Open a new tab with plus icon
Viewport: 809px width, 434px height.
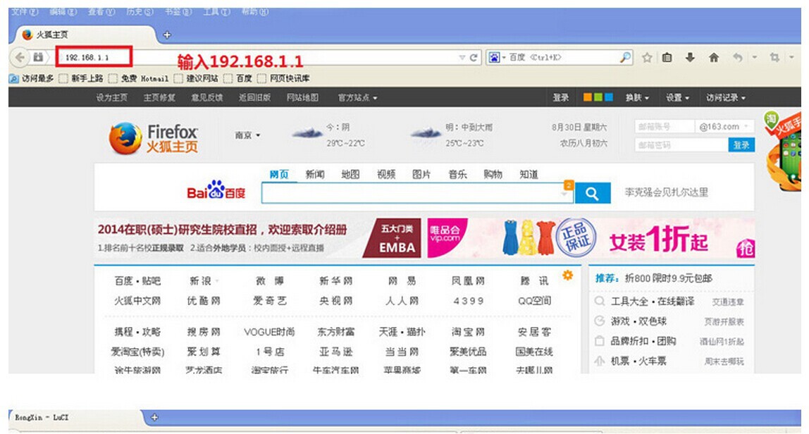click(x=166, y=35)
